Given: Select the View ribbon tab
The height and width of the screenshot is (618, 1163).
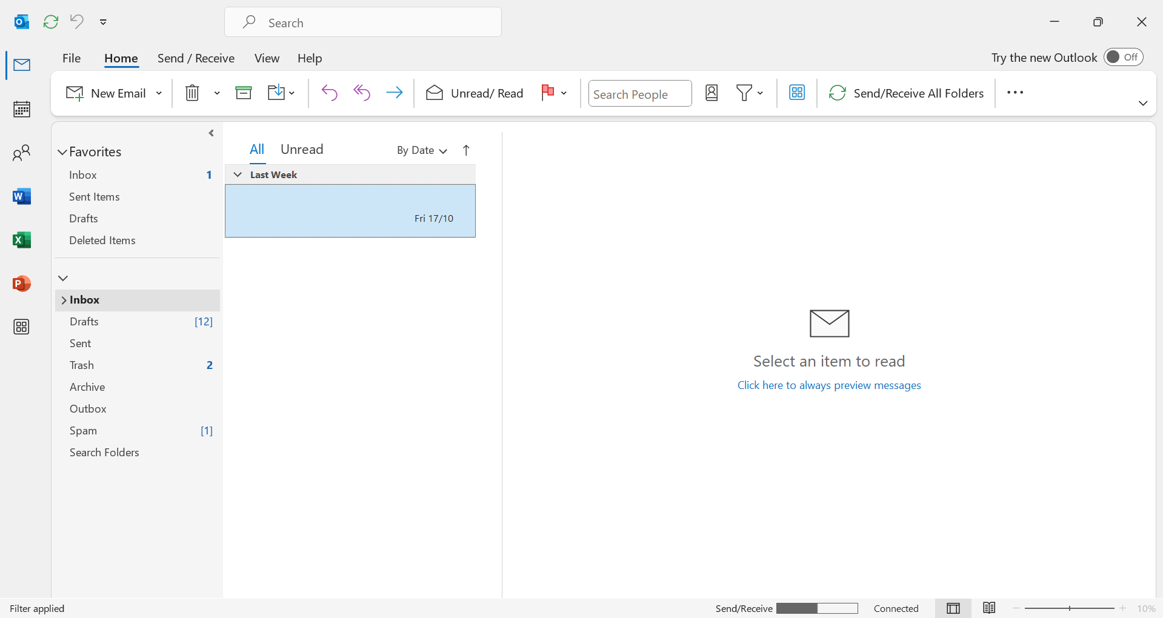Looking at the screenshot, I should [267, 58].
